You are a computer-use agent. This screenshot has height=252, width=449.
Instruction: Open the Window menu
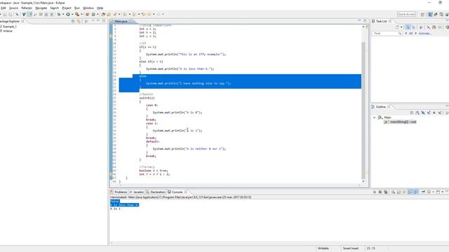88,8
